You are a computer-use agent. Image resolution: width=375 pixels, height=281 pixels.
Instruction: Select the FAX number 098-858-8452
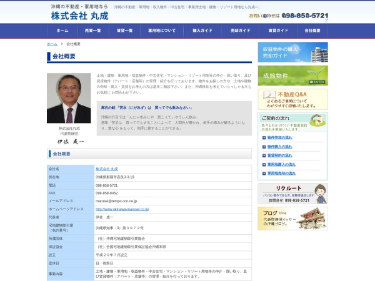pyautogui.click(x=107, y=194)
